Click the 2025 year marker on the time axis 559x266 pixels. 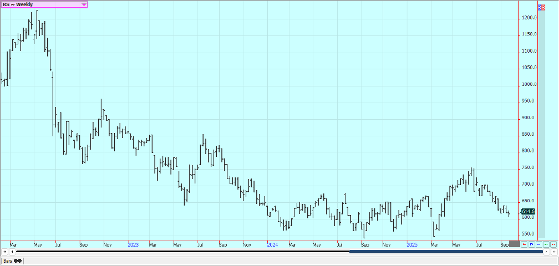click(x=411, y=244)
